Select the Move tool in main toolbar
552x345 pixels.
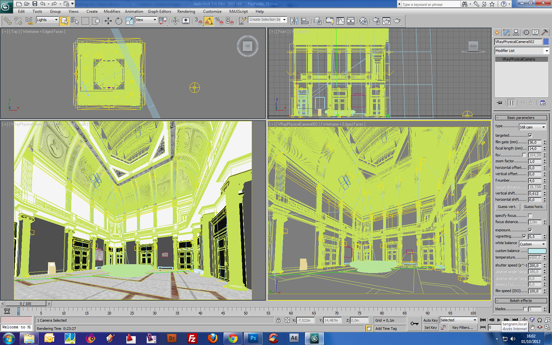108,21
